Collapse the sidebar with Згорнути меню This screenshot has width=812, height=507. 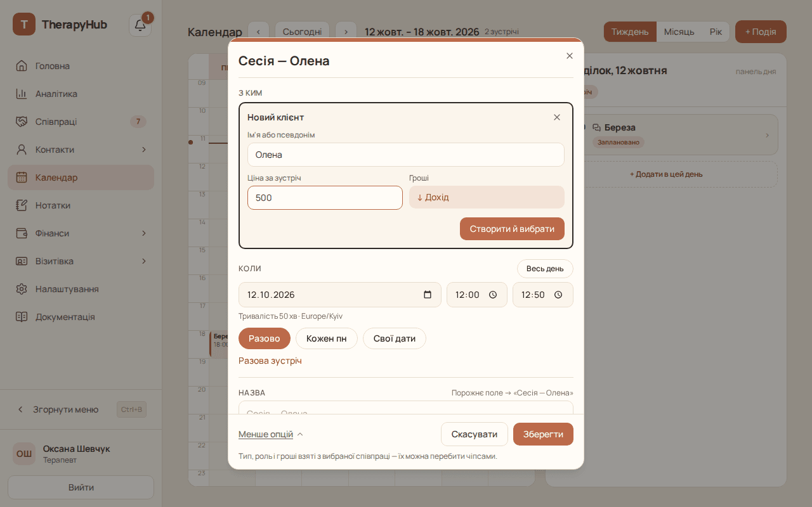(x=81, y=409)
